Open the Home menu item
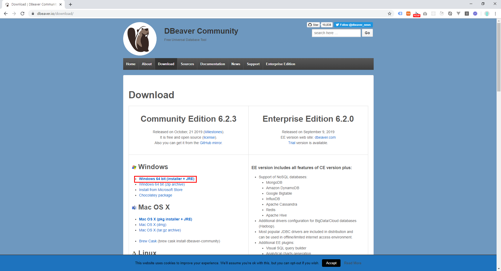The height and width of the screenshot is (271, 501). click(x=131, y=64)
